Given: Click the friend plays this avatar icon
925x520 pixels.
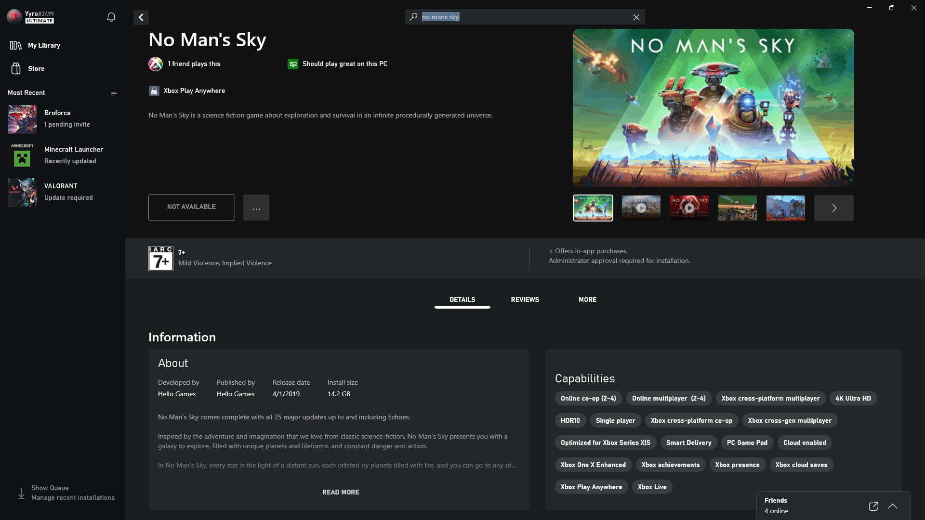Looking at the screenshot, I should click(x=154, y=64).
